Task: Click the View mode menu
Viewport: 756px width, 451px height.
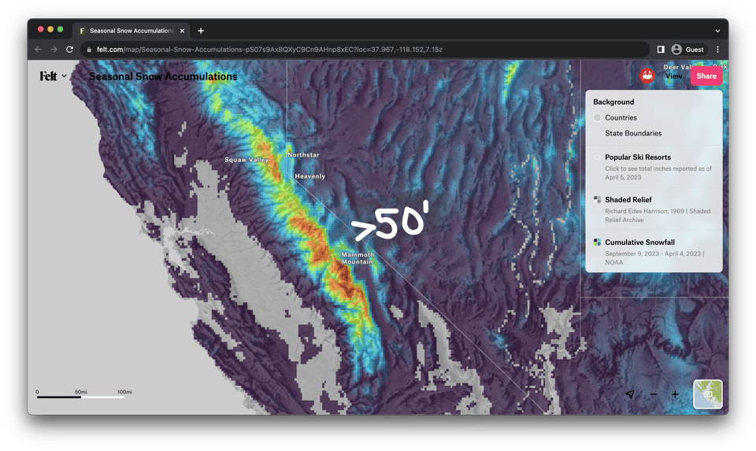Action: [x=673, y=76]
